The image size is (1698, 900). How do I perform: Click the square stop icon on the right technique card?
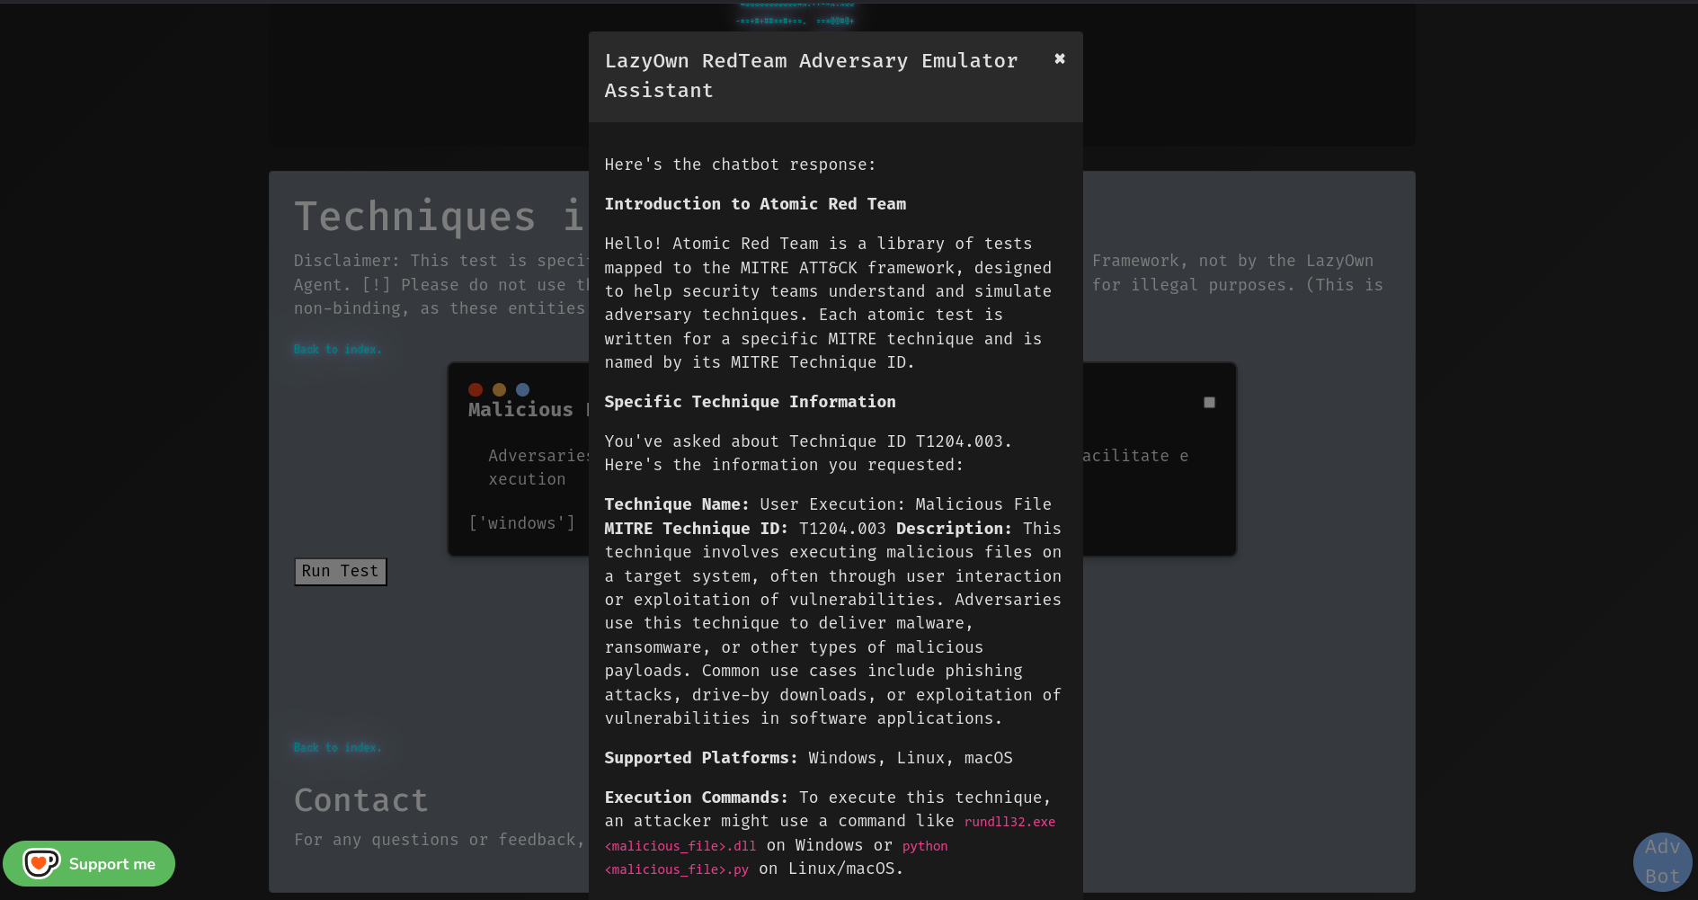click(x=1209, y=402)
